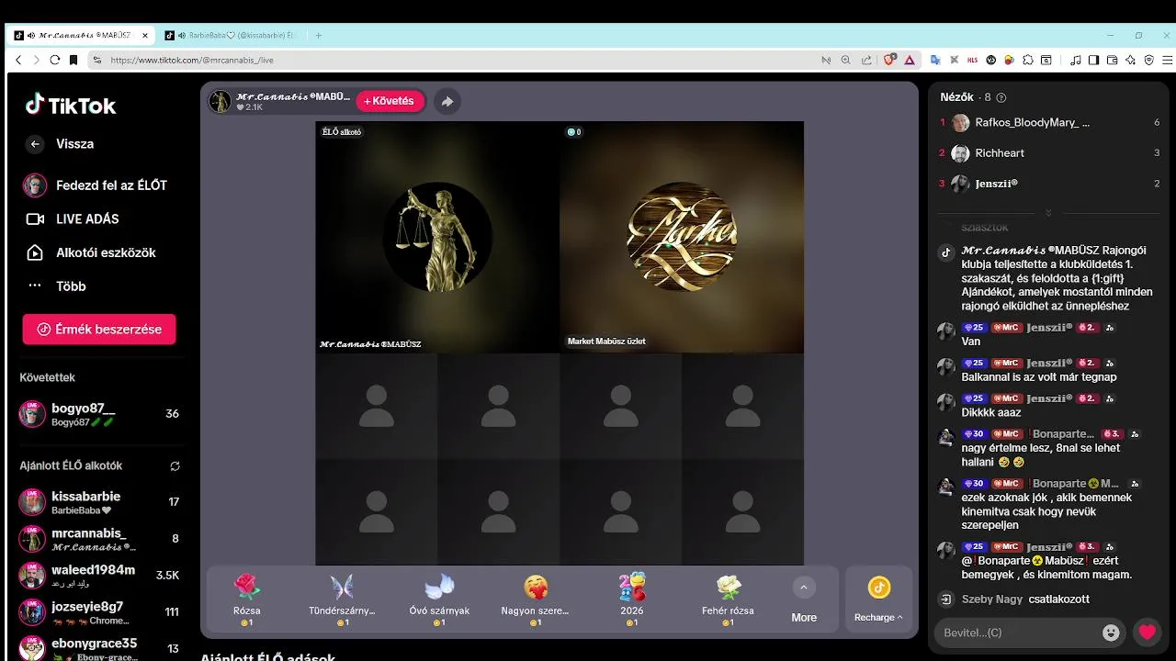The width and height of the screenshot is (1176, 661).
Task: Close the Mr.Cannabis browser tab
Action: point(145,36)
